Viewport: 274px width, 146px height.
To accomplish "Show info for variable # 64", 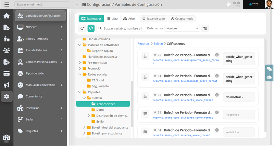I will tap(217, 130).
